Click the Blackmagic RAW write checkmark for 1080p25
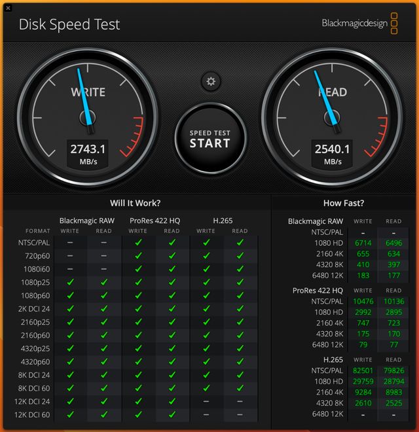The width and height of the screenshot is (419, 432). [70, 282]
